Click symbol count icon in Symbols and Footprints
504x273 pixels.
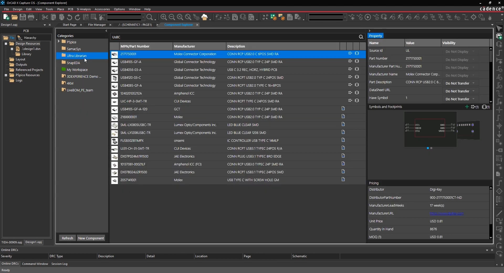click(x=475, y=107)
